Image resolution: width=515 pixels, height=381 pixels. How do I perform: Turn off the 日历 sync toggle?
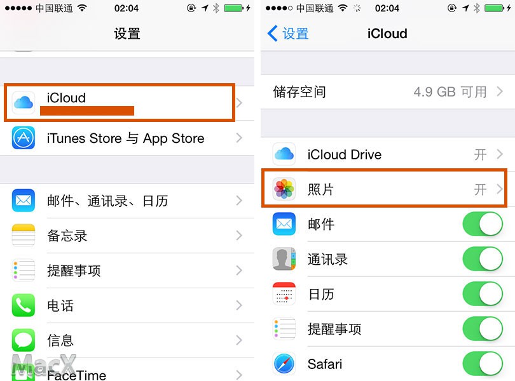pyautogui.click(x=483, y=294)
